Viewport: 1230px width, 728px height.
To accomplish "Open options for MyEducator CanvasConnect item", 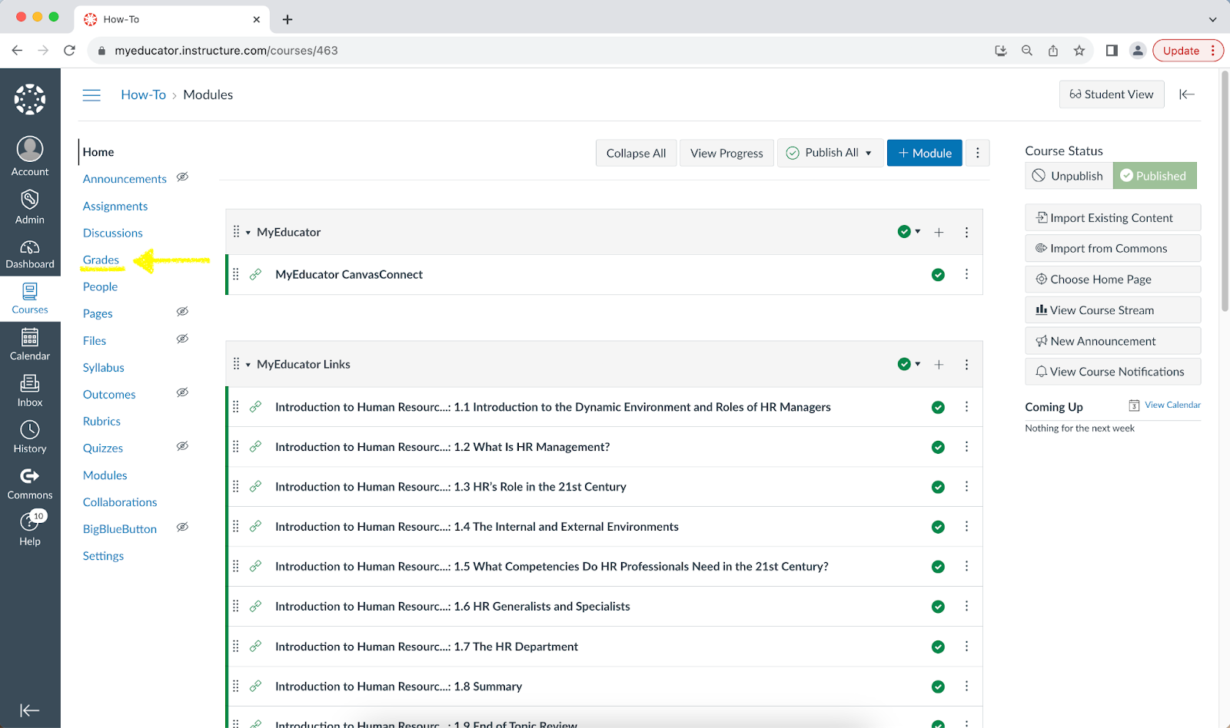I will click(x=966, y=274).
